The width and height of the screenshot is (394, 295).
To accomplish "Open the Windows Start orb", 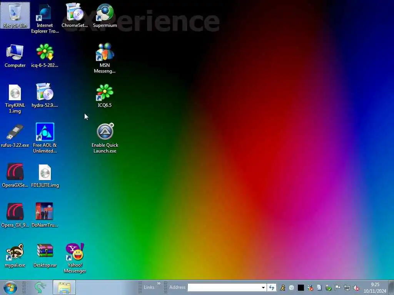I will 10,287.
